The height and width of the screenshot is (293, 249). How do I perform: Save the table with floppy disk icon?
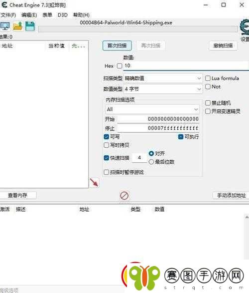point(30,26)
